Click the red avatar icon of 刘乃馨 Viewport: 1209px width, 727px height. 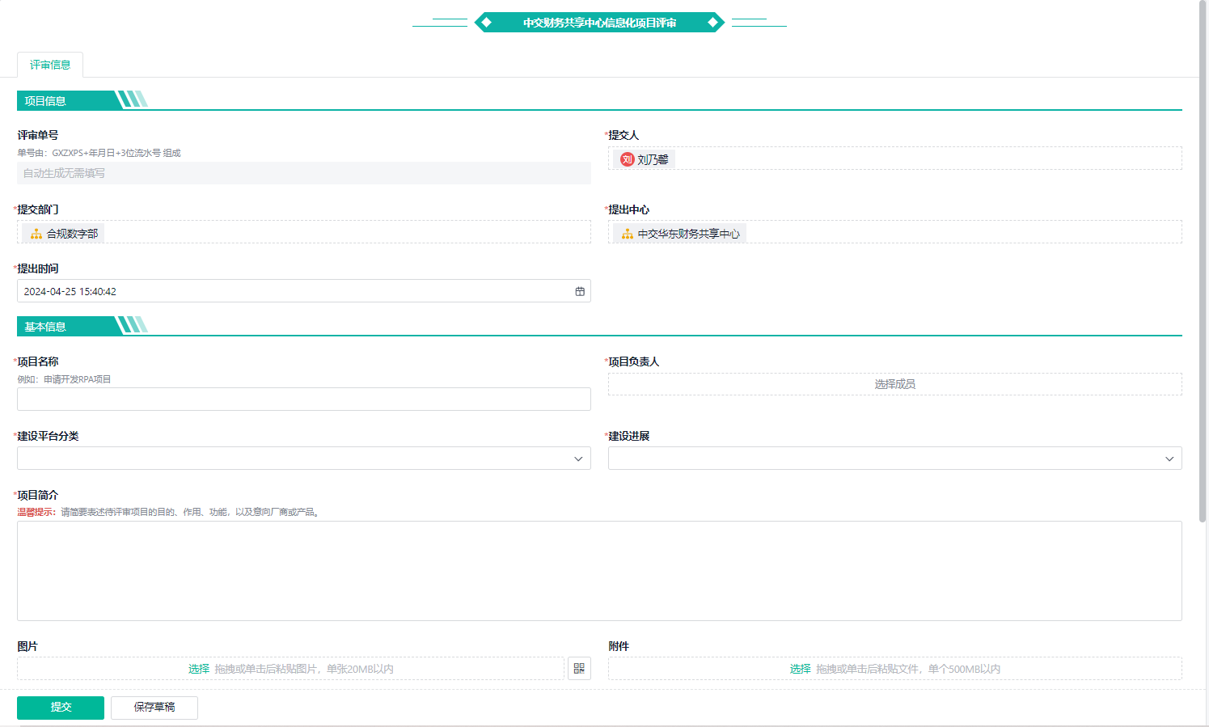coord(627,159)
